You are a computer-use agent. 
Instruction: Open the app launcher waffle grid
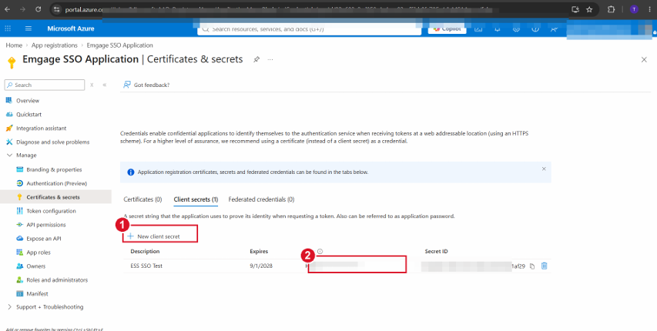[8, 28]
